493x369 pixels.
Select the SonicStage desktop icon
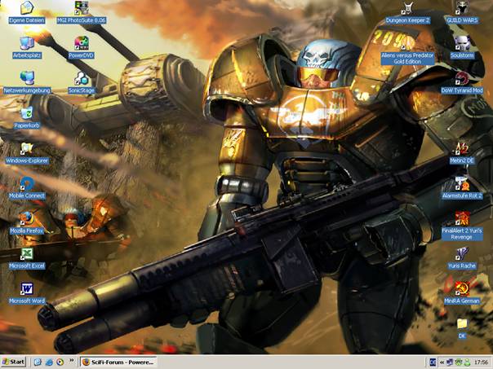click(x=81, y=79)
